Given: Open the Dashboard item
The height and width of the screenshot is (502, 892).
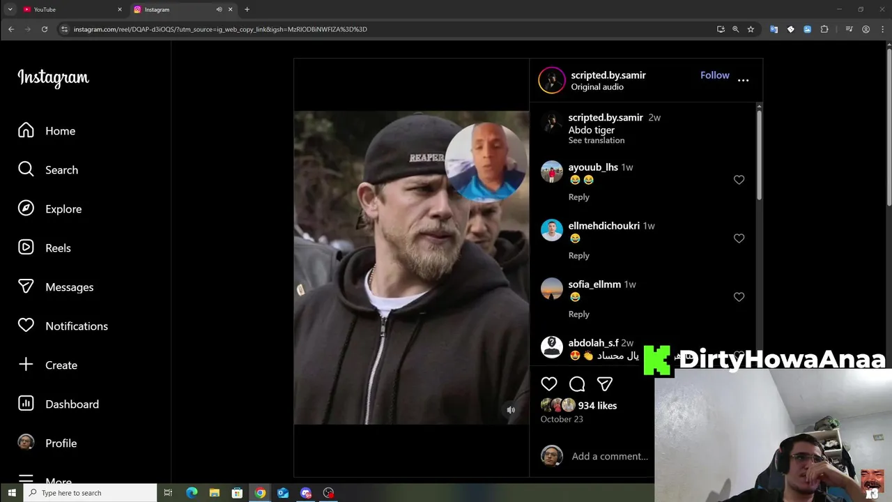Looking at the screenshot, I should (59, 404).
